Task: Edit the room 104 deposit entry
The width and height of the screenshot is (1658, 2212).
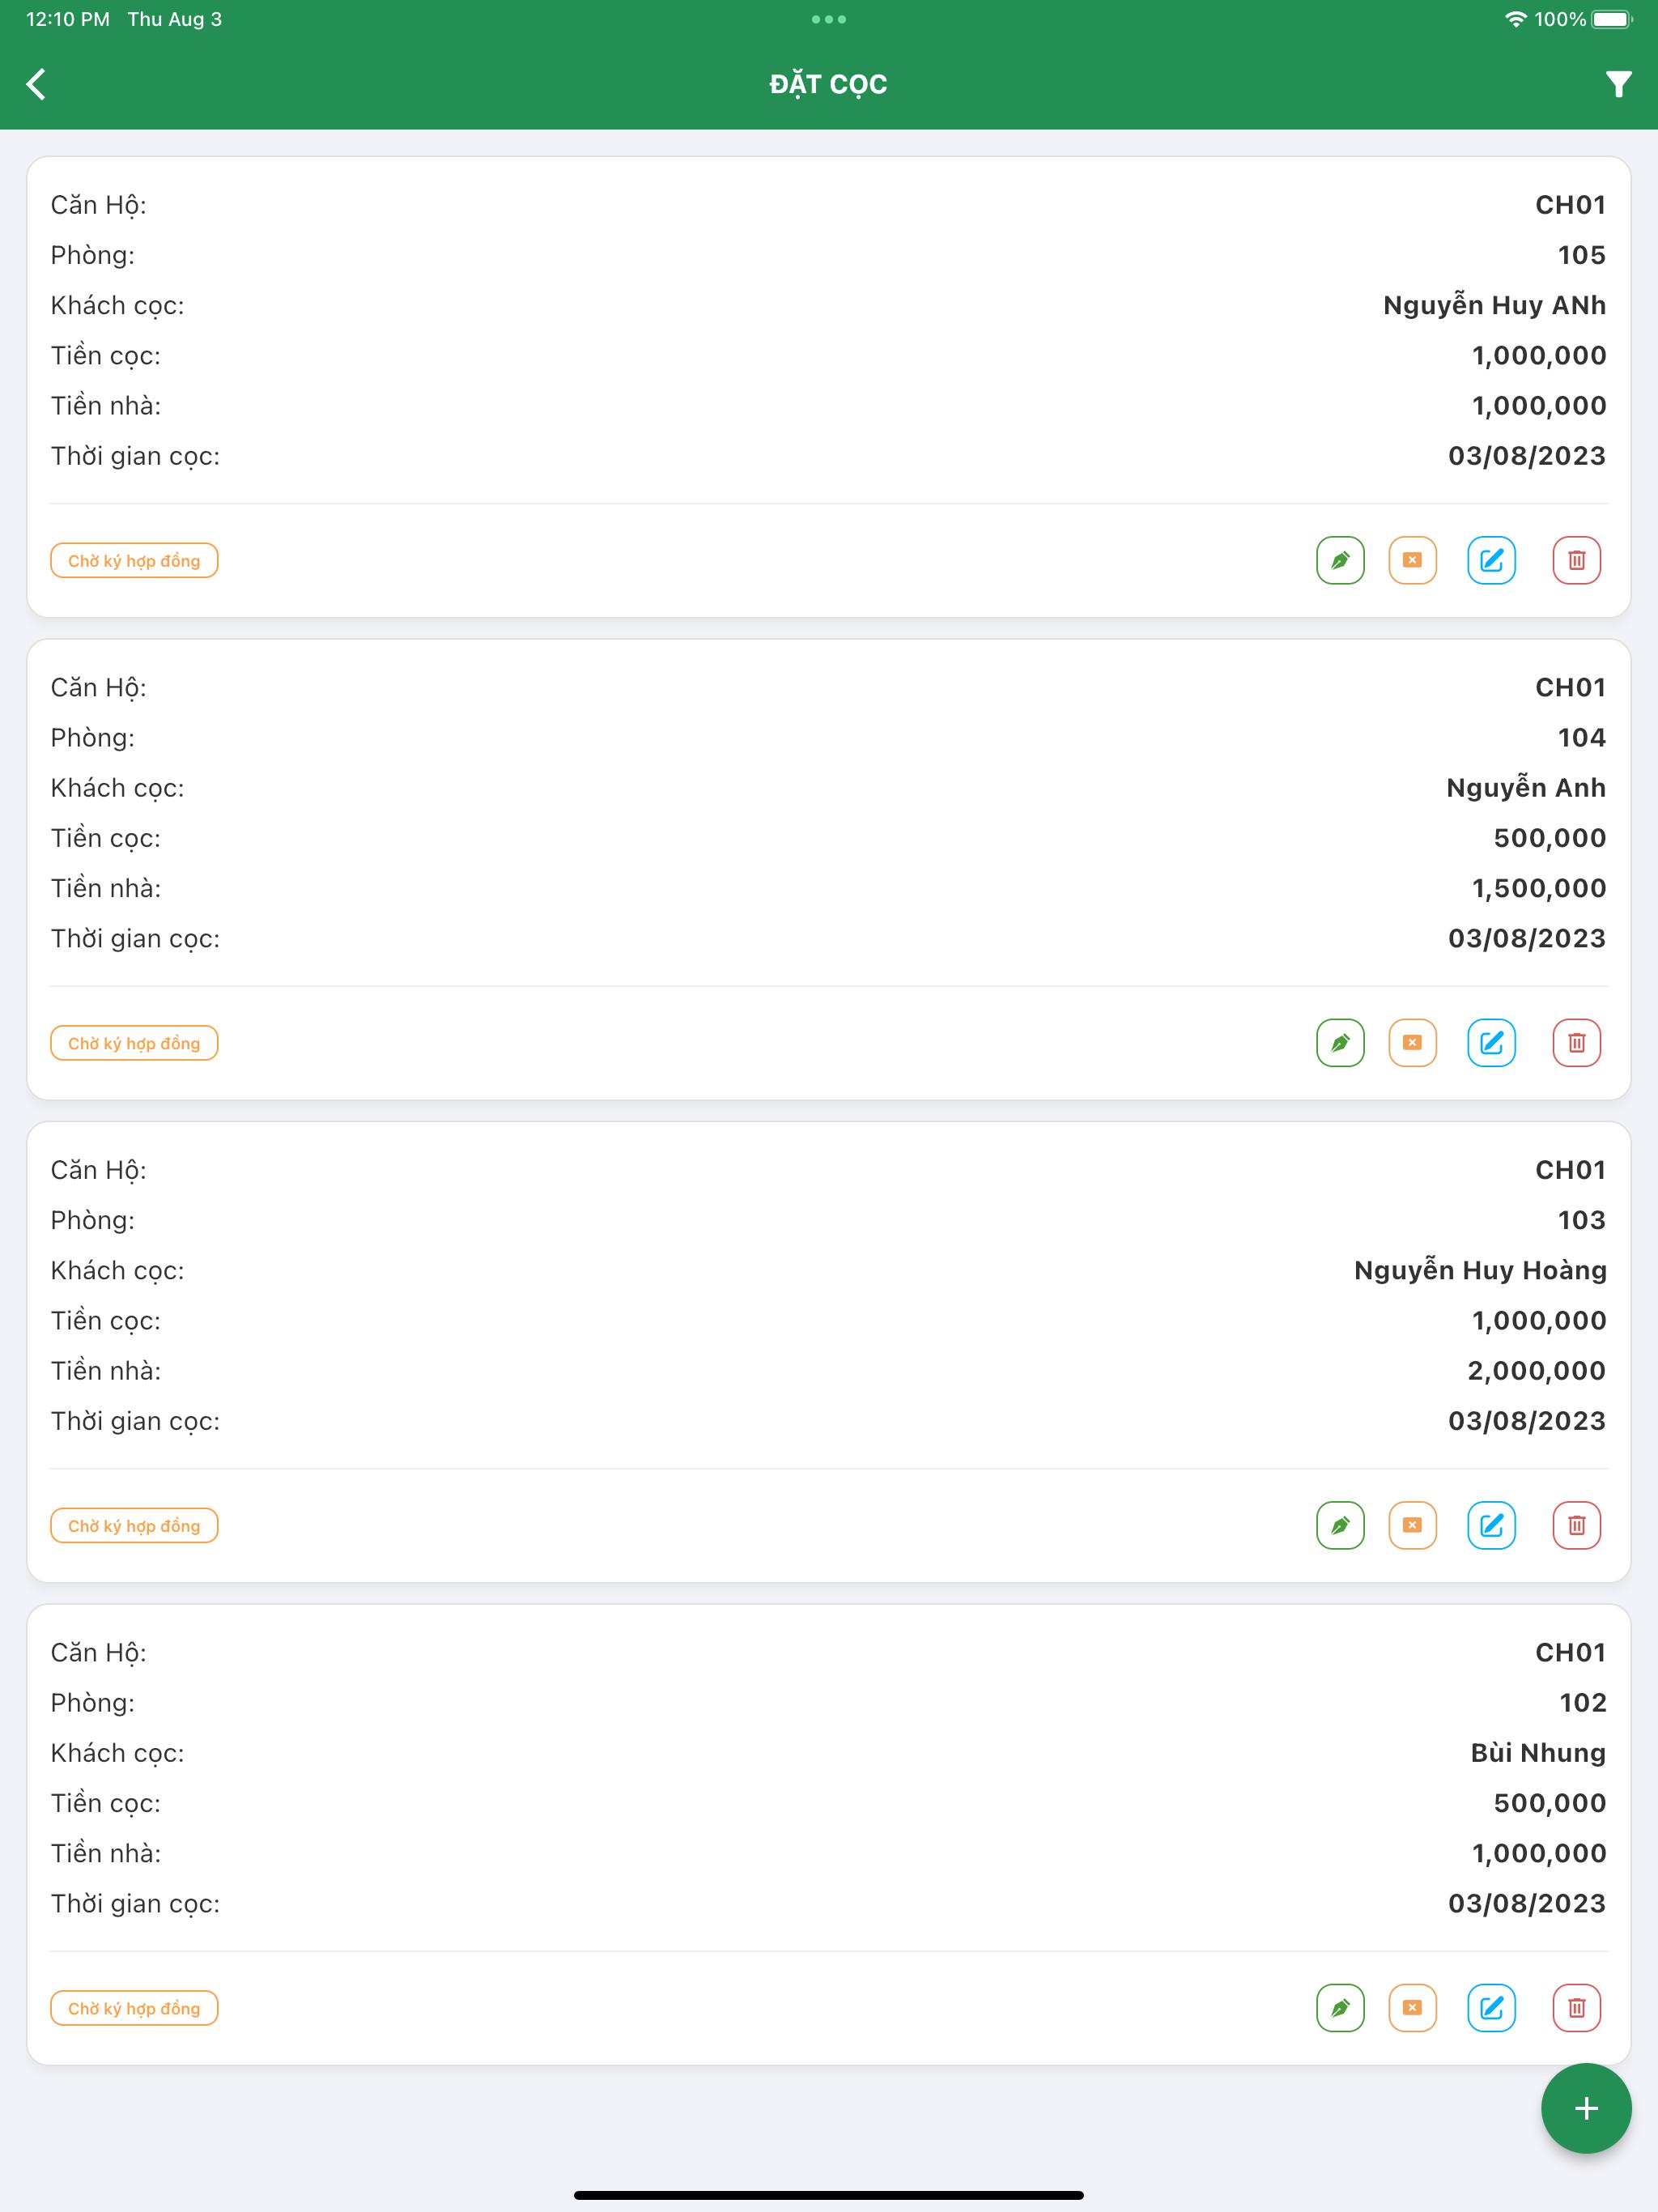Action: [1491, 1043]
